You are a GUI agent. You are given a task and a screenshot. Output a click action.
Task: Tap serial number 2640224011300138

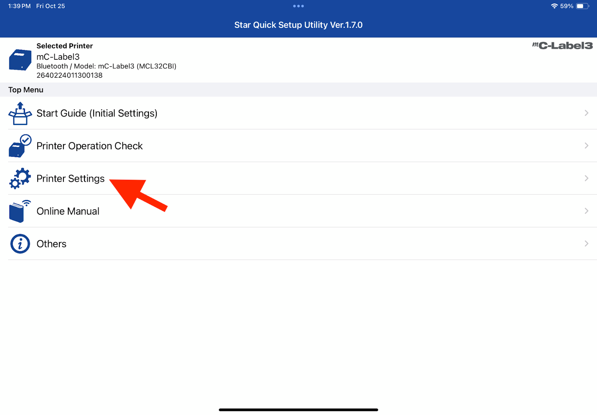(x=69, y=75)
